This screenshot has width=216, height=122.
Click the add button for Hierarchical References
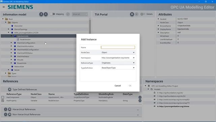coord(5,109)
